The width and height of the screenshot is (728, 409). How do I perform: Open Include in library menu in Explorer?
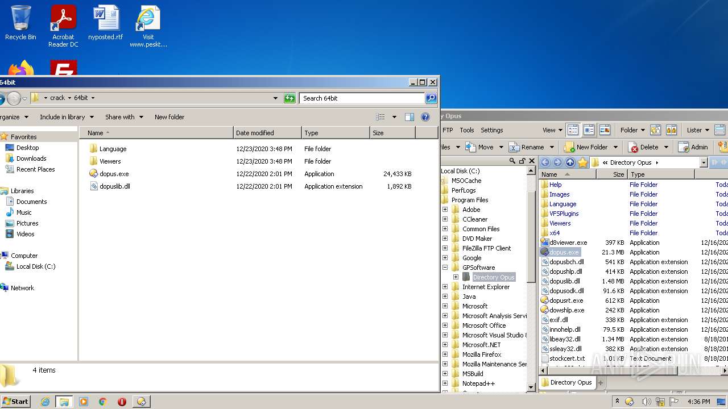[x=66, y=117]
